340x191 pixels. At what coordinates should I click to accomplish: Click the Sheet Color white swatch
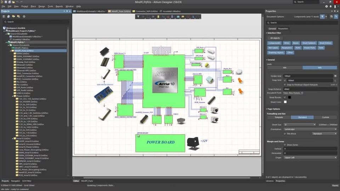pos(285,102)
